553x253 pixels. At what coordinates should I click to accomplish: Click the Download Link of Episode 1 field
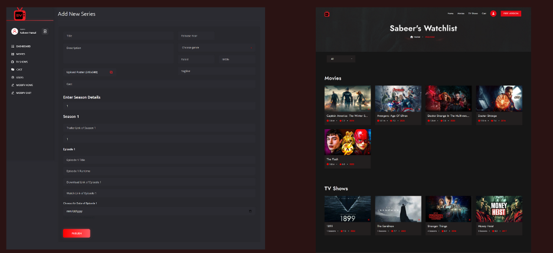pos(159,182)
